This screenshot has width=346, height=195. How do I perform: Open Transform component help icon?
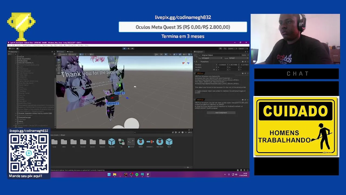243,62
